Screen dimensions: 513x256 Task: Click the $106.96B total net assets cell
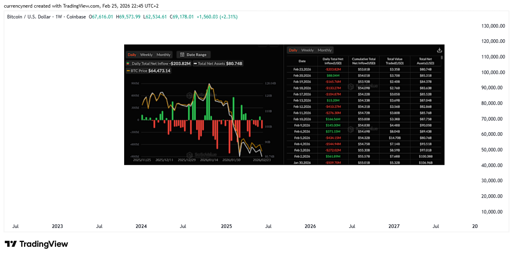point(425,163)
